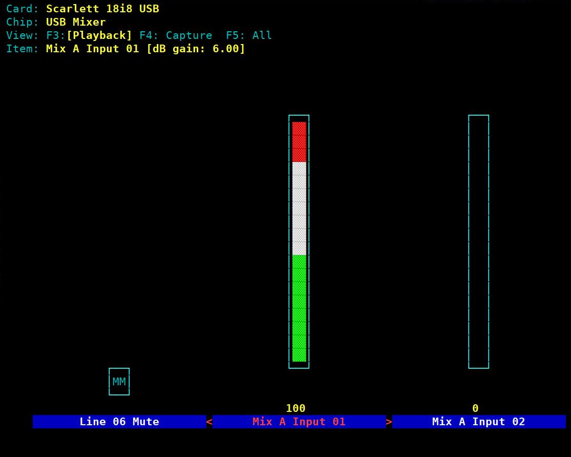Click the left arrow before Mix A Input 01

click(209, 422)
